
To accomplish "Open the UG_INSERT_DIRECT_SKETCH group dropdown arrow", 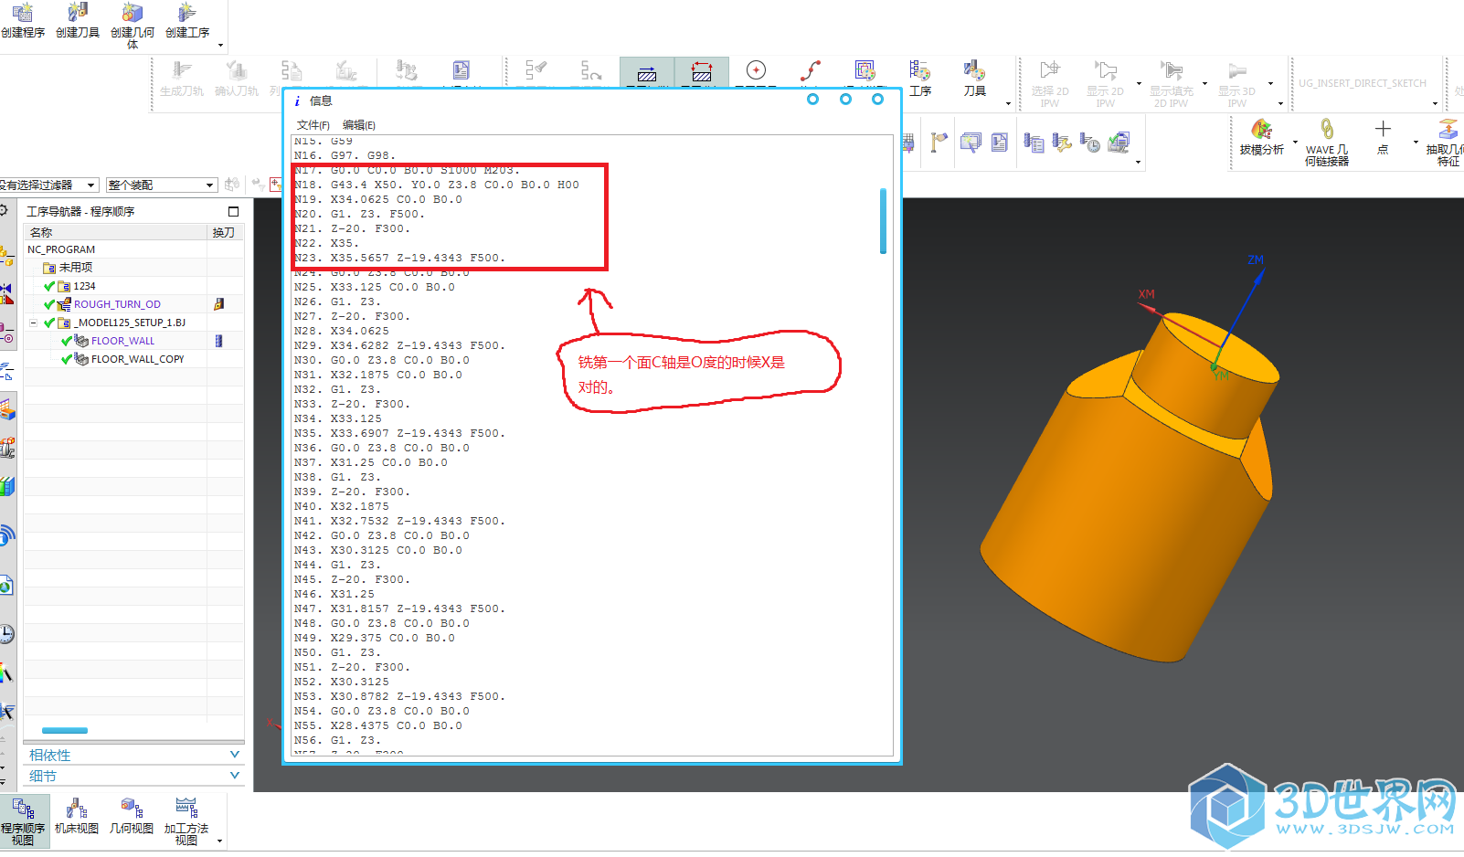I will (1436, 103).
